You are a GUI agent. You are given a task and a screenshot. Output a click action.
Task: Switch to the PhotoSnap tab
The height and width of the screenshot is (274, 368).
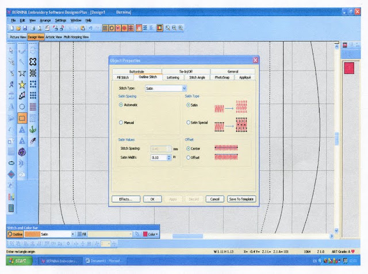[x=222, y=78]
